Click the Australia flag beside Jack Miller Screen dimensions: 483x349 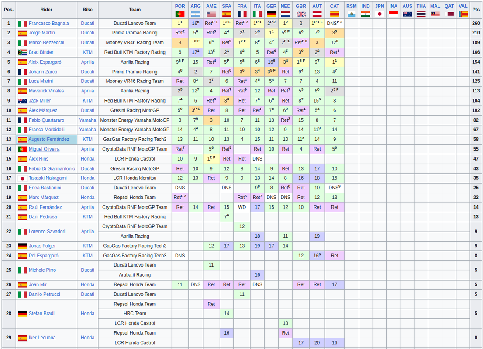(22, 101)
